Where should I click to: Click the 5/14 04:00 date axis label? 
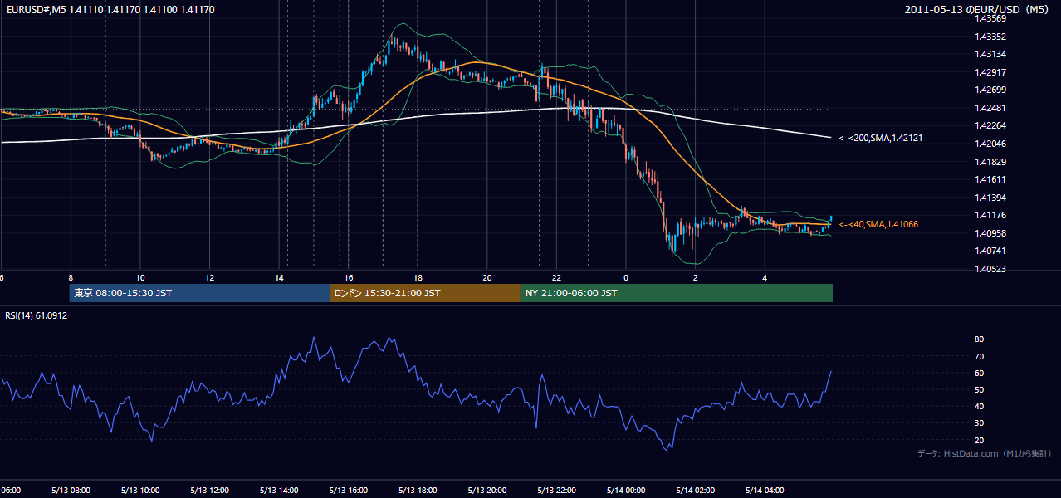(x=765, y=490)
